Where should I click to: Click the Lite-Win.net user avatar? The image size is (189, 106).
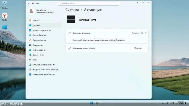[x=31, y=11]
